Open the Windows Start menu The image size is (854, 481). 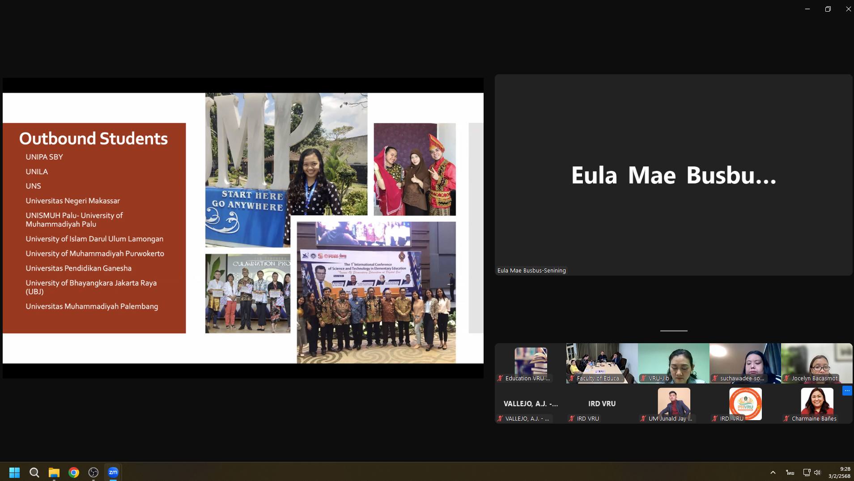click(15, 472)
